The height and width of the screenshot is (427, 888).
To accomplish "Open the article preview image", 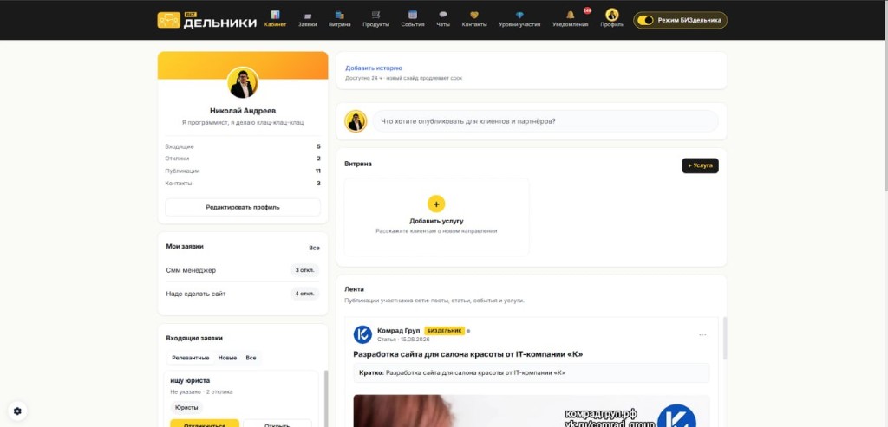I will (x=532, y=411).
